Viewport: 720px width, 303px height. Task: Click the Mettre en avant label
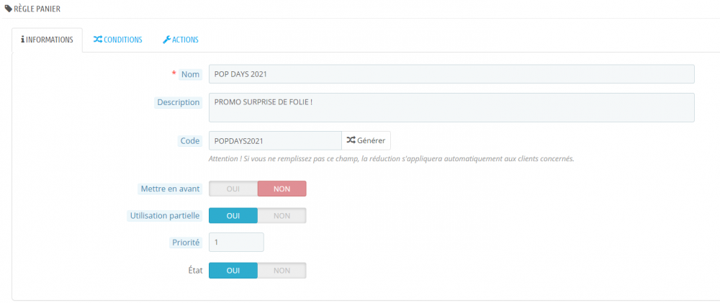click(x=170, y=189)
